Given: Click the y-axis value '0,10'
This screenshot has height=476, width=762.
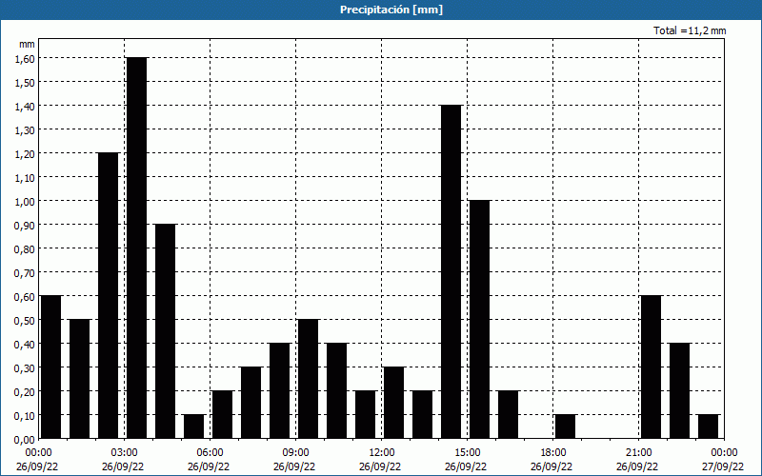Looking at the screenshot, I should [x=25, y=415].
